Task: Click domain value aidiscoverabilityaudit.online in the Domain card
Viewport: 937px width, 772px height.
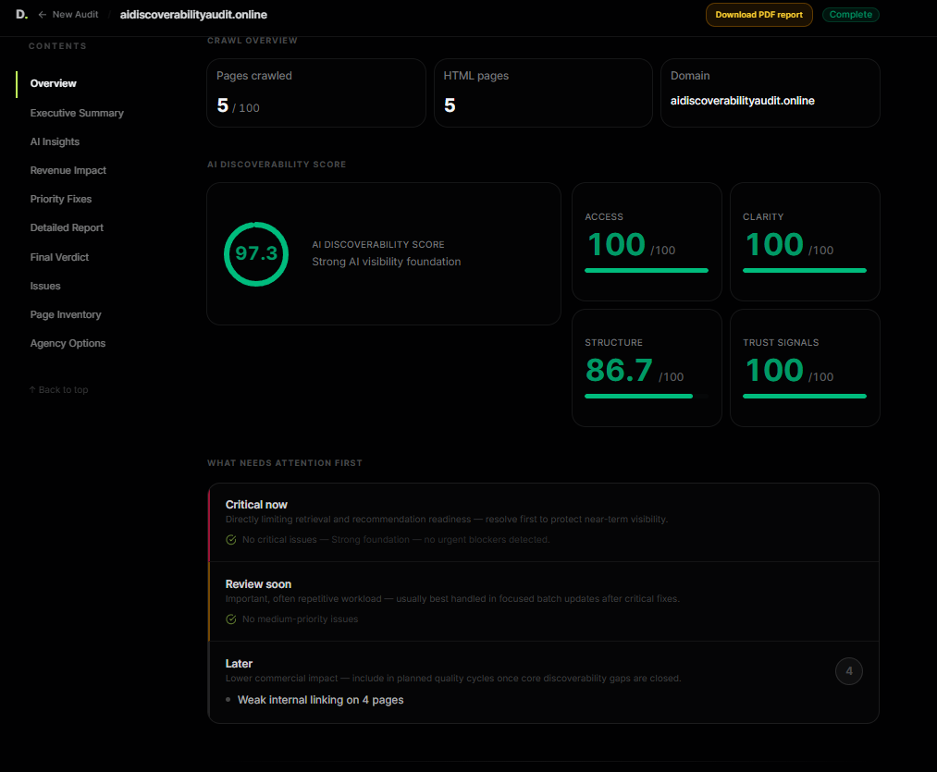Action: point(742,101)
